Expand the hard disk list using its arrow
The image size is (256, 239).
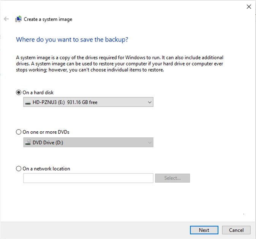tap(149, 102)
